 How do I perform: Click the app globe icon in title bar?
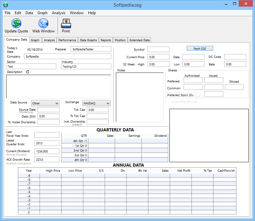6,5
